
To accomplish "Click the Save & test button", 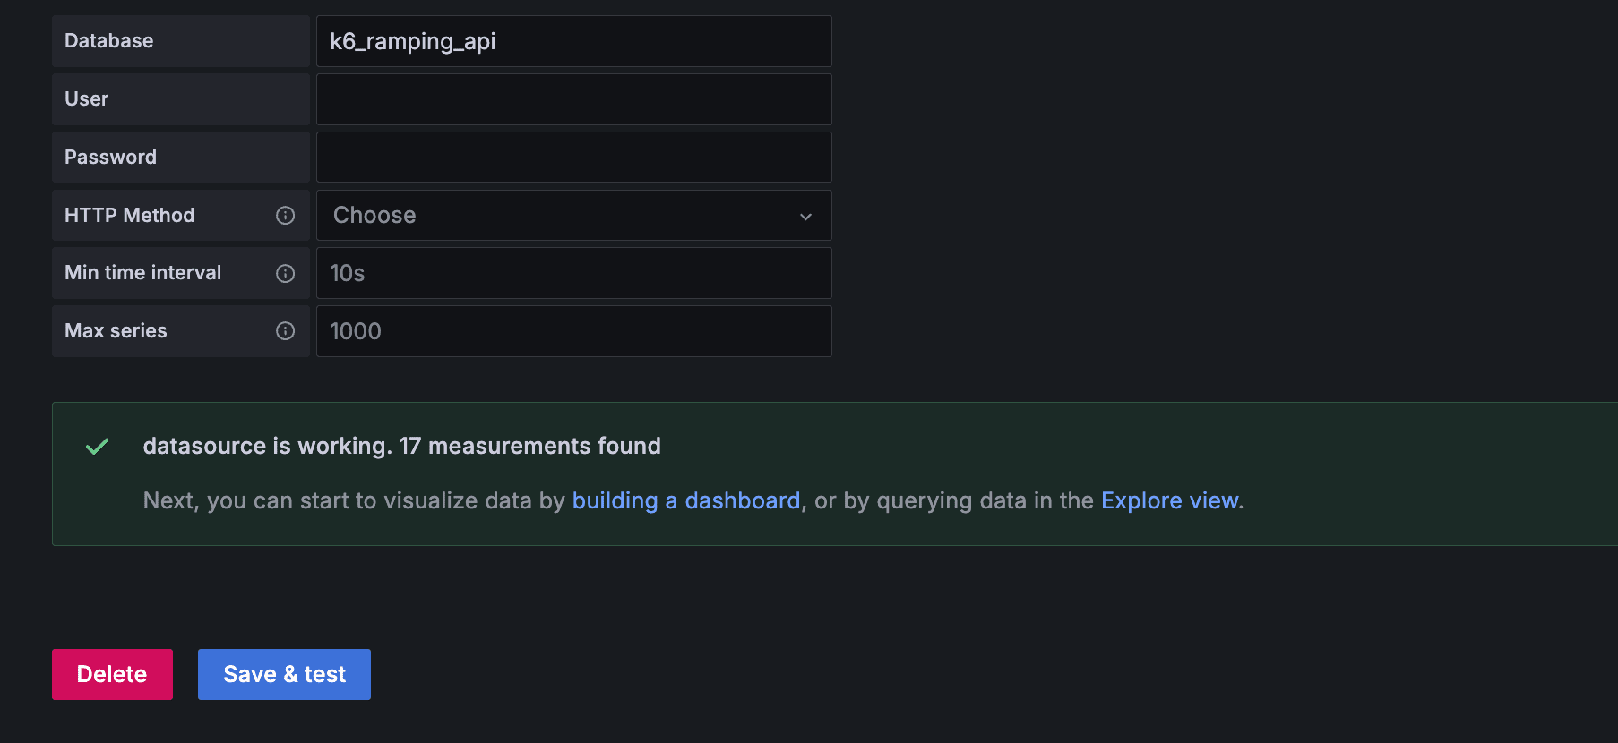I will pos(284,674).
